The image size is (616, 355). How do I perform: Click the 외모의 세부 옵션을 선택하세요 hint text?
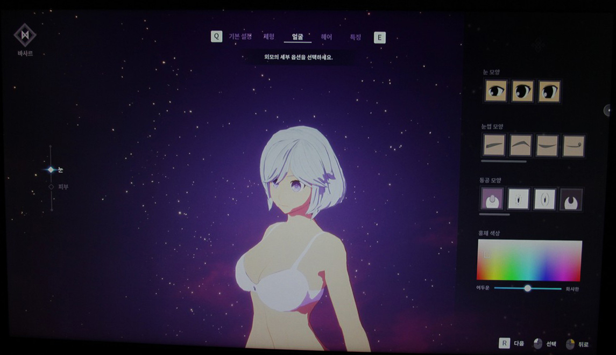(x=298, y=57)
